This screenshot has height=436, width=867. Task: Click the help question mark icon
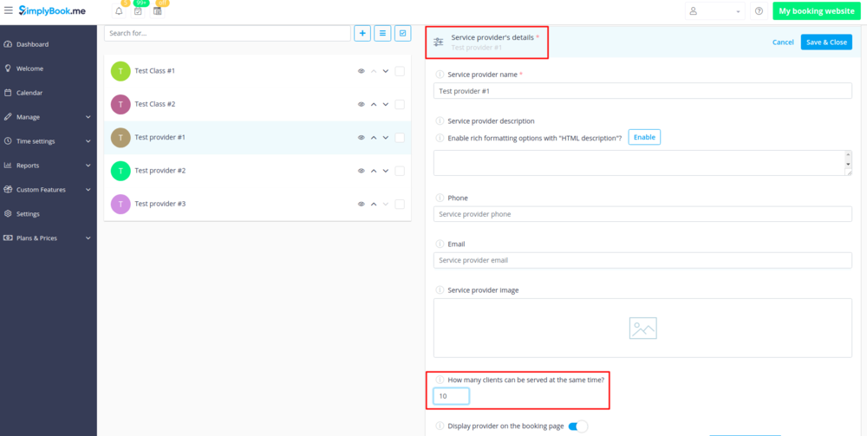click(759, 11)
